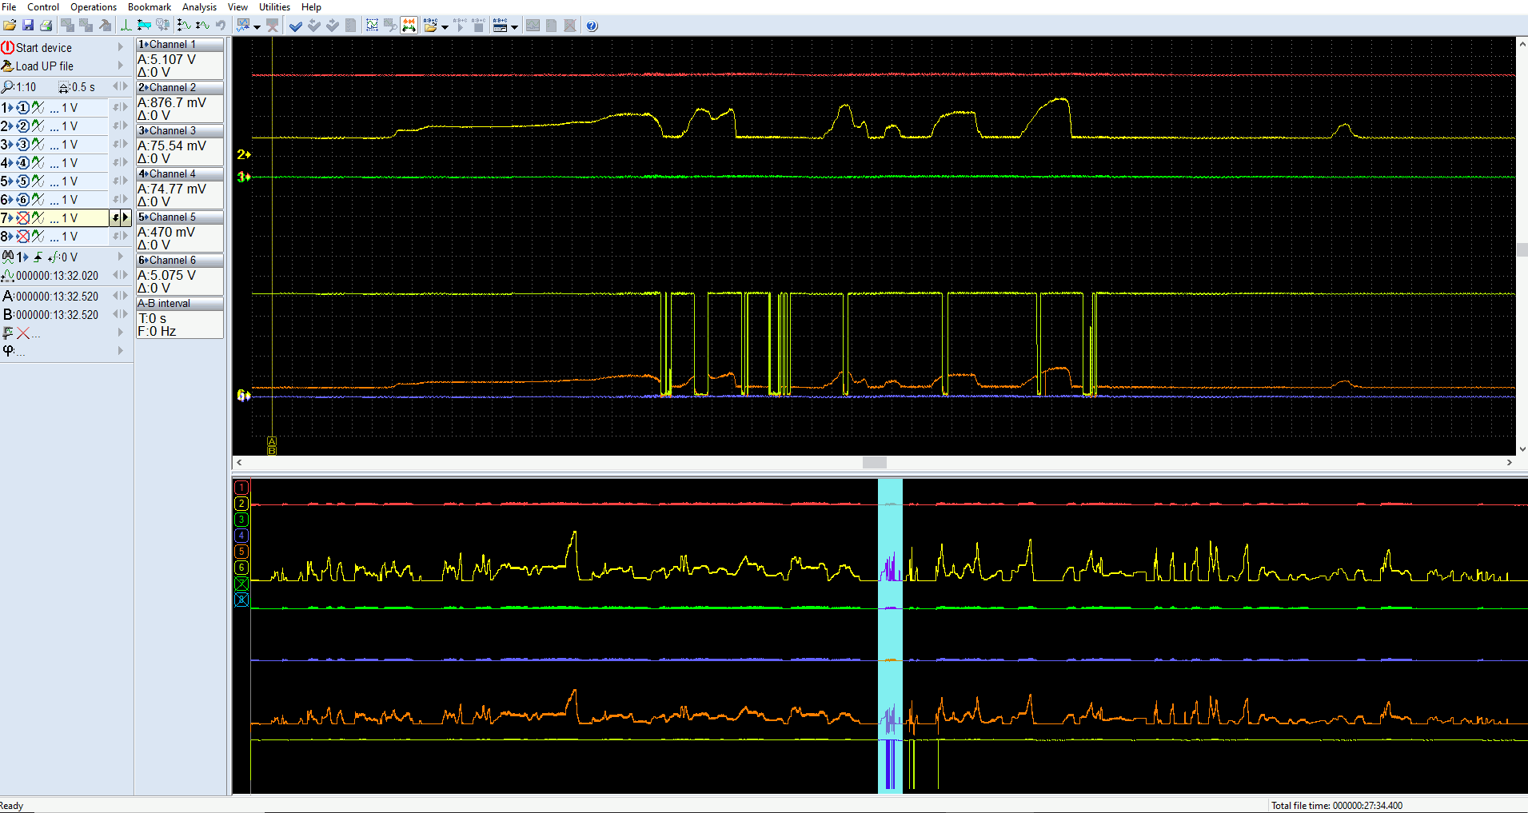Screen dimensions: 1528x813
Task: Open dropdown arrow next to A:B+C folder icon
Action: [445, 27]
